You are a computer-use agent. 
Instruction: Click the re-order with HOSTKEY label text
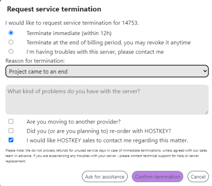(99, 131)
